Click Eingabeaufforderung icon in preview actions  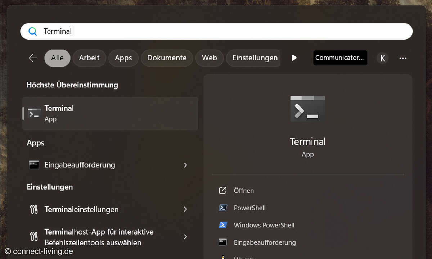point(223,242)
